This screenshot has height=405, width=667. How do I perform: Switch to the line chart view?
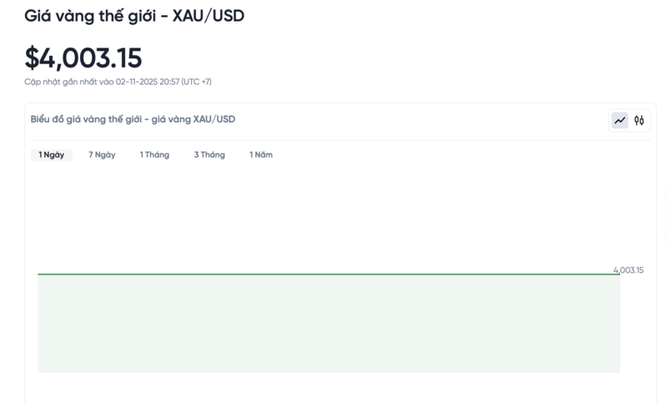(619, 121)
